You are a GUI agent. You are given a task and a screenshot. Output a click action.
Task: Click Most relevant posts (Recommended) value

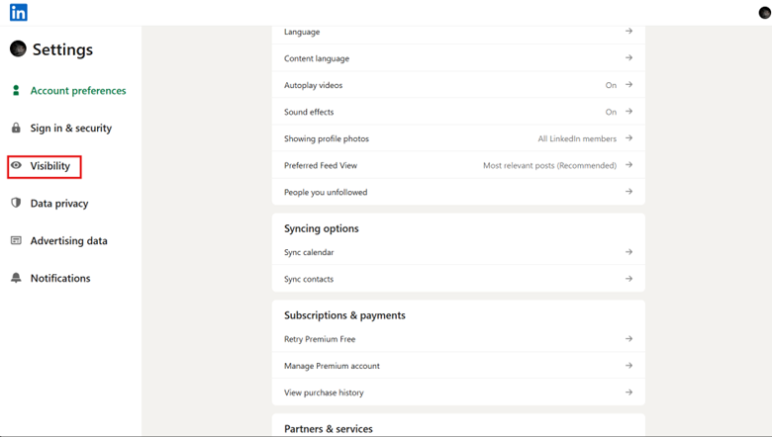(549, 166)
